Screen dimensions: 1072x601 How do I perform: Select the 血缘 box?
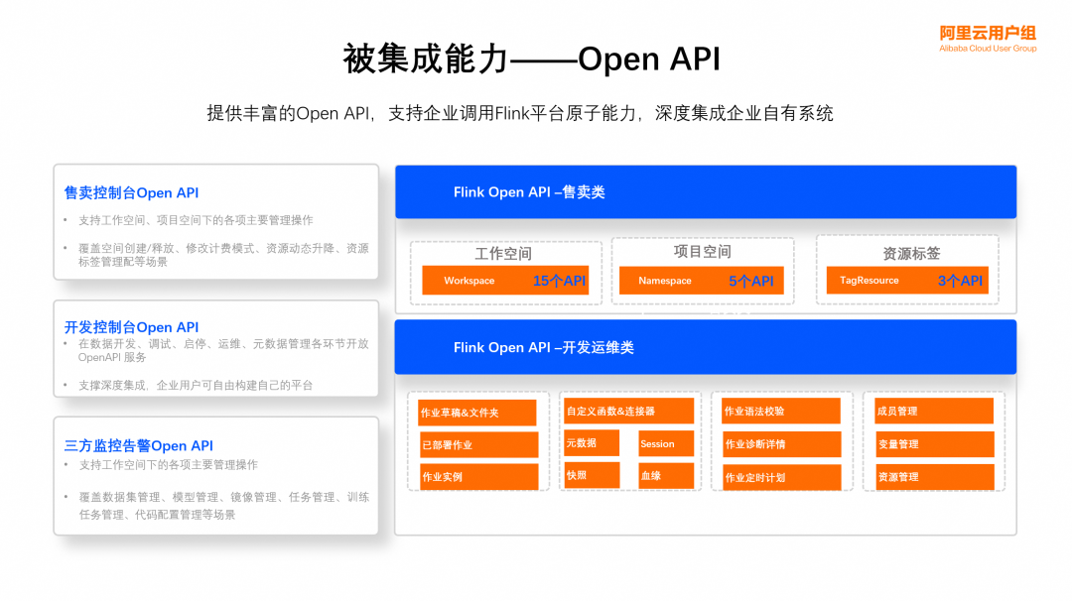click(666, 476)
